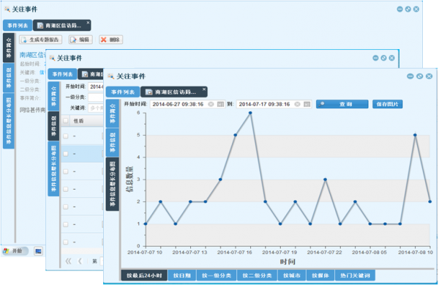
Task: Restore the front 关注事件 window
Action: point(419,76)
